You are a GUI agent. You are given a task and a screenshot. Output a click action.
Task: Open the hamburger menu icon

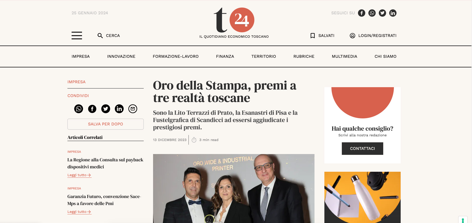pyautogui.click(x=77, y=35)
